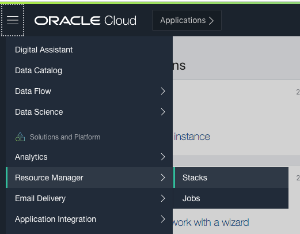Click the Resource Manager chevron arrow
The image size is (300, 234).
tap(163, 178)
